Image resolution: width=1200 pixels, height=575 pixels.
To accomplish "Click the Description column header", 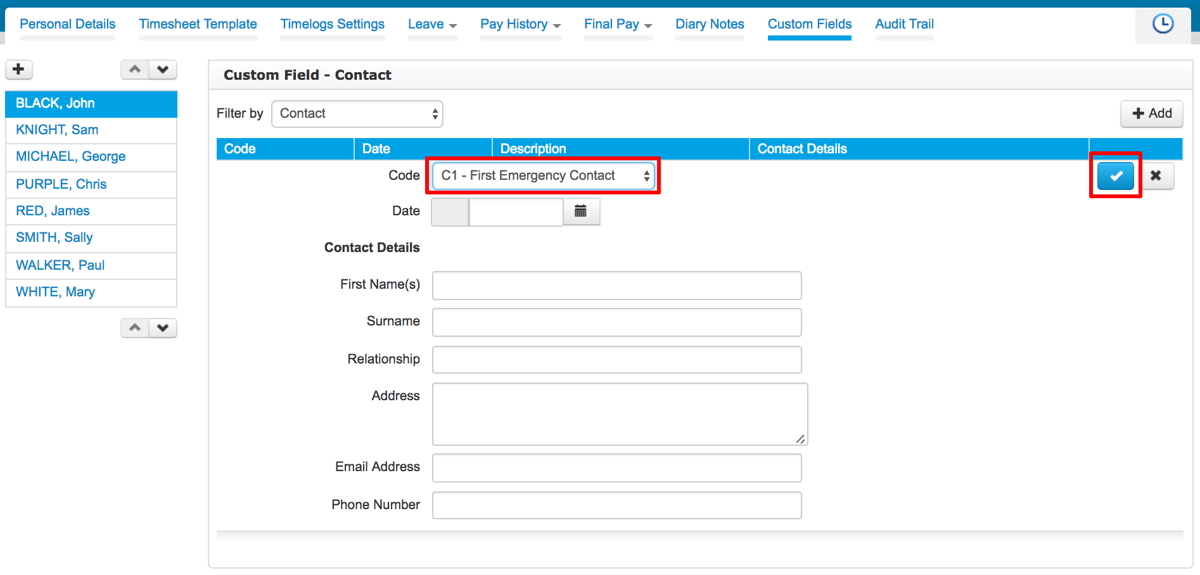I will point(621,149).
